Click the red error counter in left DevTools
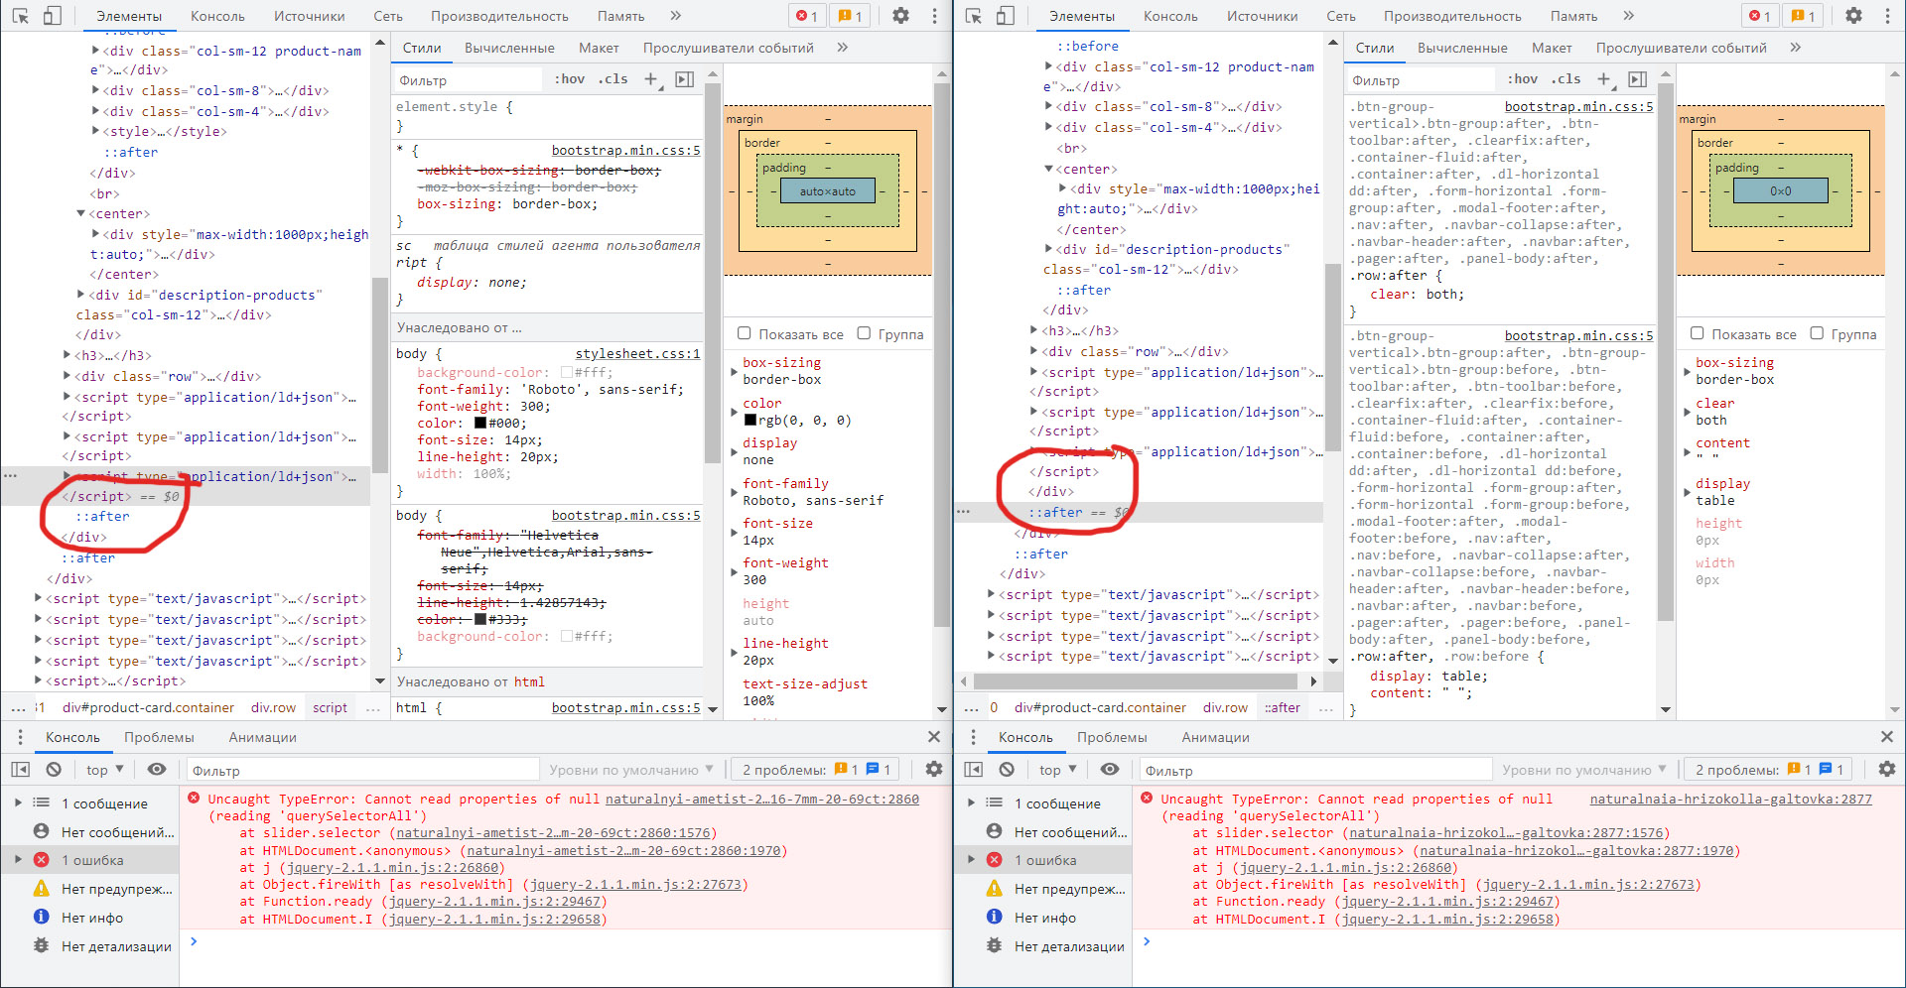Image resolution: width=1906 pixels, height=988 pixels. tap(807, 16)
